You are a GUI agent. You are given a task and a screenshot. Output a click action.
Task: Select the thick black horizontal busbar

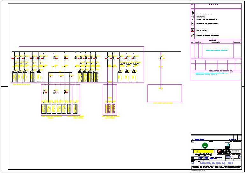[x=96, y=51]
